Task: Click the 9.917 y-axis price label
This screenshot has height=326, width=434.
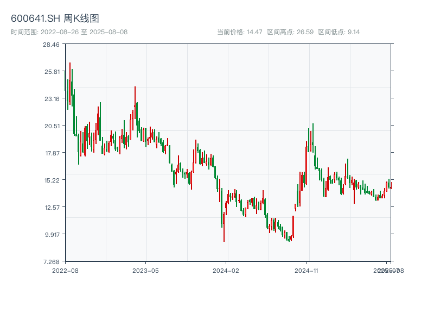Action: pyautogui.click(x=52, y=235)
